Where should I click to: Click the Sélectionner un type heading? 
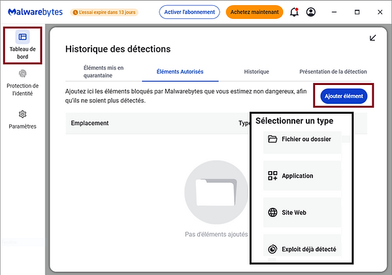[x=294, y=121]
